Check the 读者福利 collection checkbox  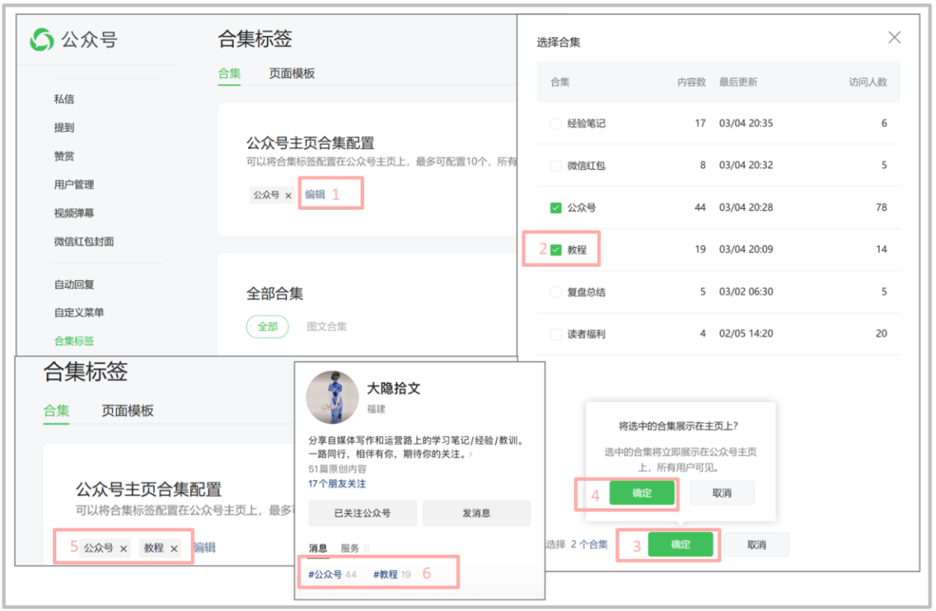pos(556,334)
